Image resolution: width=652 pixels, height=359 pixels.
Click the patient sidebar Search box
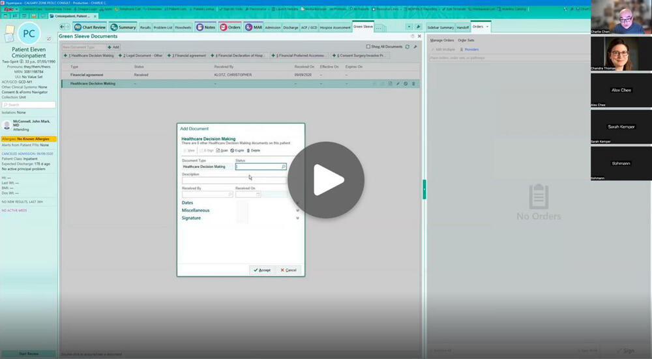(29, 105)
